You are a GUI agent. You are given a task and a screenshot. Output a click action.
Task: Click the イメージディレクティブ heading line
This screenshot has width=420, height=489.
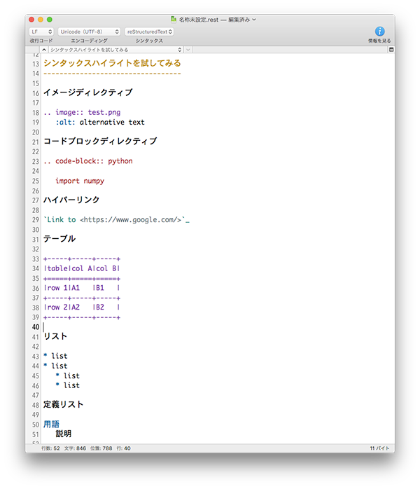click(88, 92)
